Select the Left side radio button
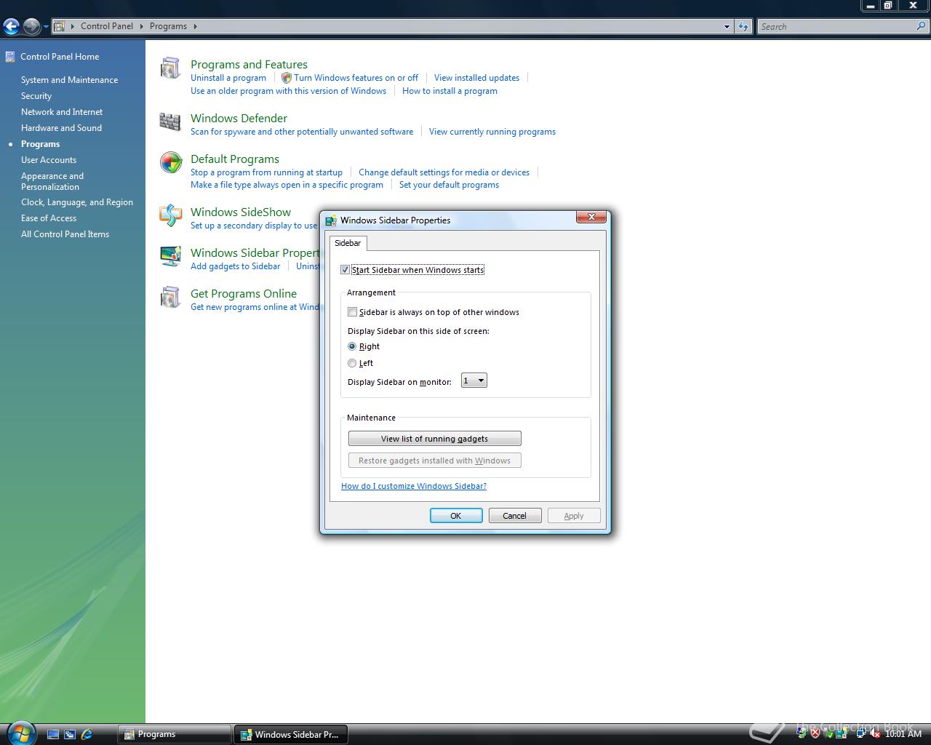Screen dimensions: 931x745 352,363
